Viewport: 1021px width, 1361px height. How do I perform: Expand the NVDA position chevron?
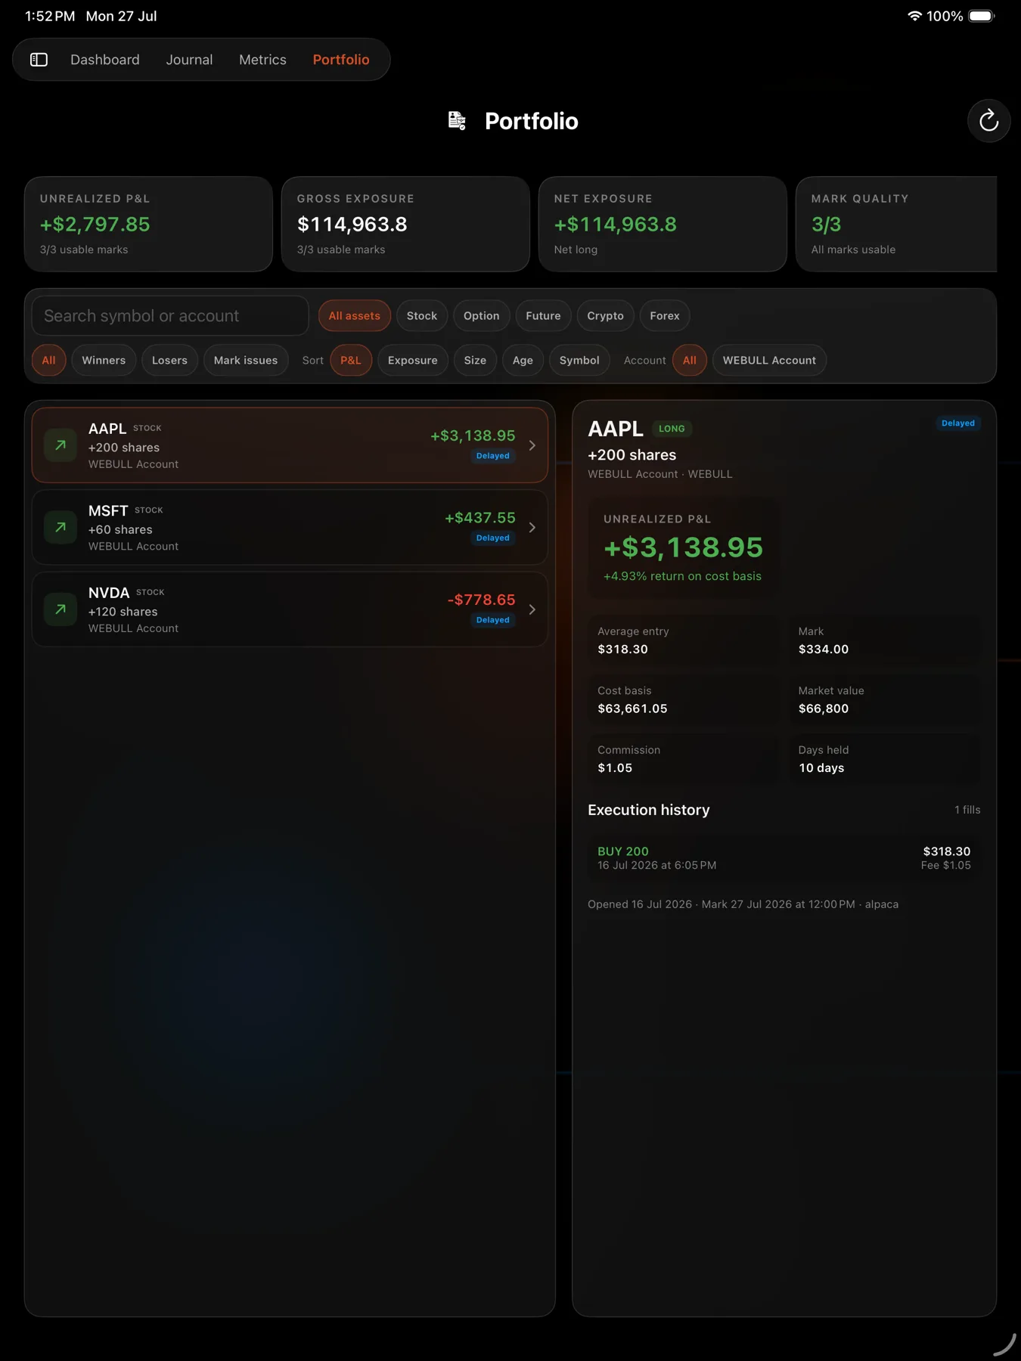[x=532, y=609]
